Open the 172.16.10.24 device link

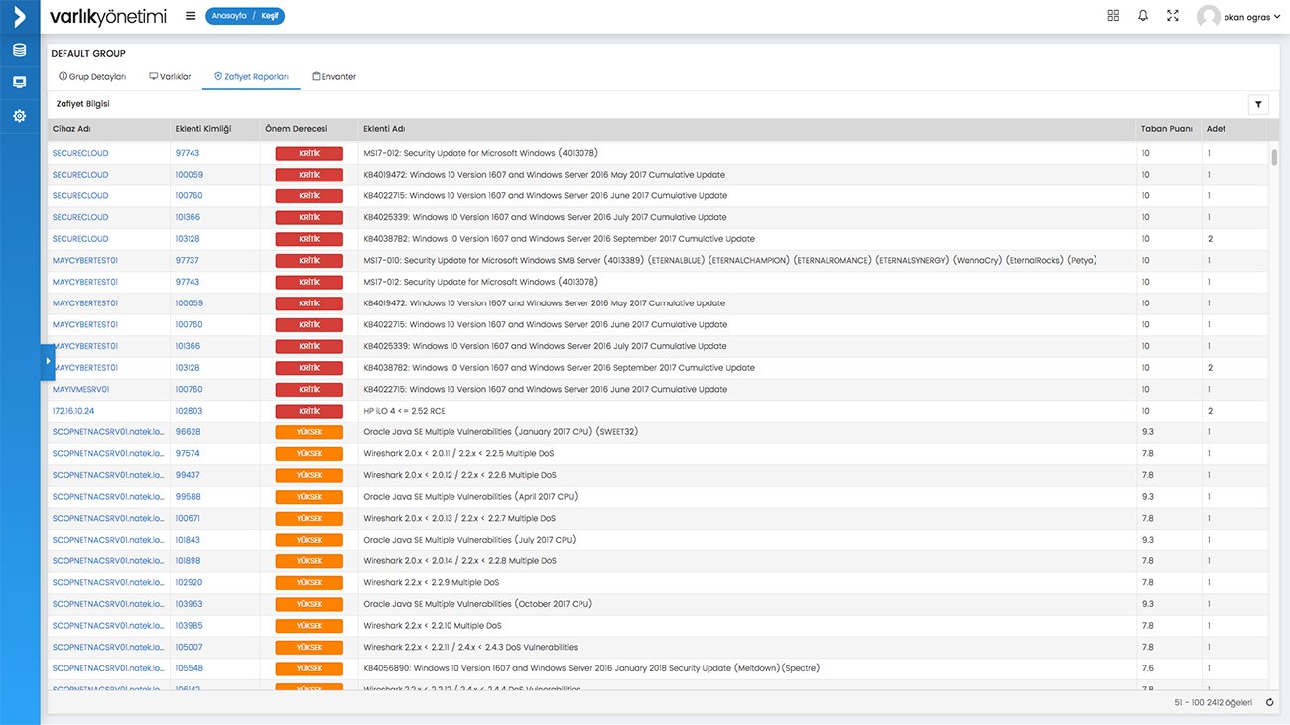pyautogui.click(x=73, y=411)
